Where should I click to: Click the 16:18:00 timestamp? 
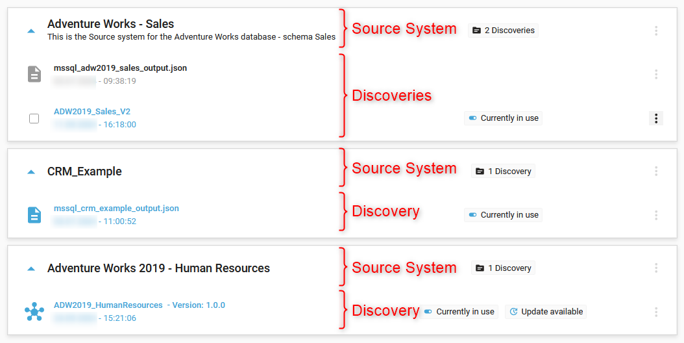click(119, 125)
